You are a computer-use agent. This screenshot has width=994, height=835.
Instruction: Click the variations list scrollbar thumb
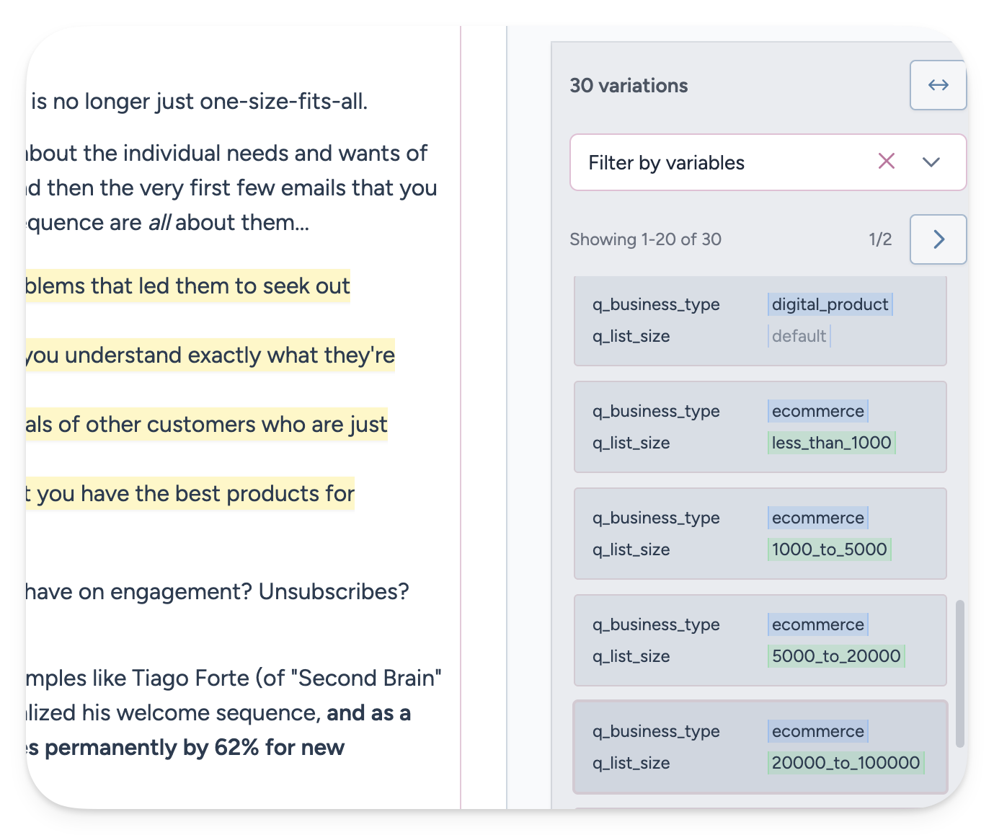(x=959, y=673)
